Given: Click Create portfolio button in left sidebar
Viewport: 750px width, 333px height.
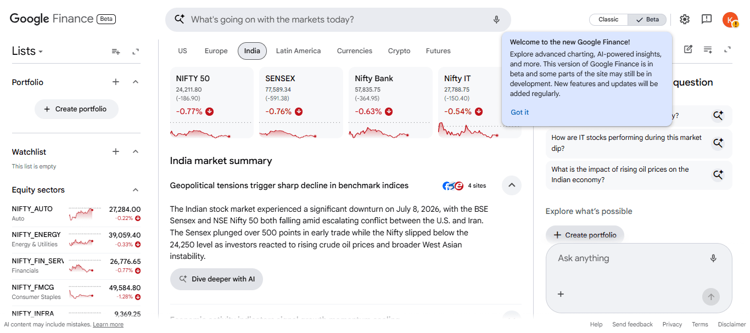Looking at the screenshot, I should click(x=76, y=109).
